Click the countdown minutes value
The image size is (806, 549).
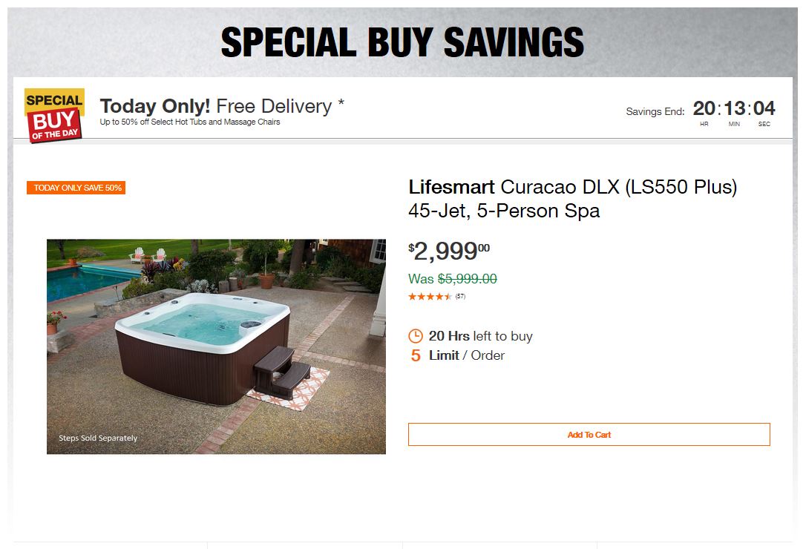click(x=734, y=109)
